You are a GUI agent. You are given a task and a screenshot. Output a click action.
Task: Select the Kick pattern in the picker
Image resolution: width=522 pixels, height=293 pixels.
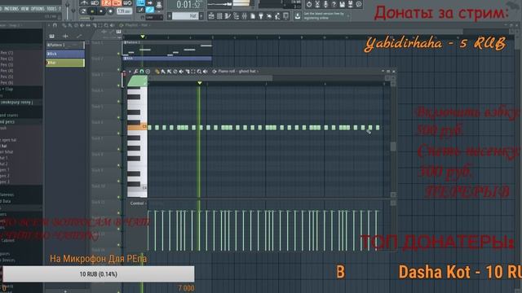tap(65, 54)
